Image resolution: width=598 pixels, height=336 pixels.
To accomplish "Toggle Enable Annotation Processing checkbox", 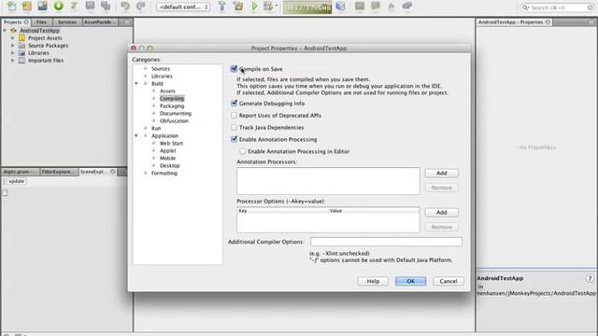I will click(234, 139).
